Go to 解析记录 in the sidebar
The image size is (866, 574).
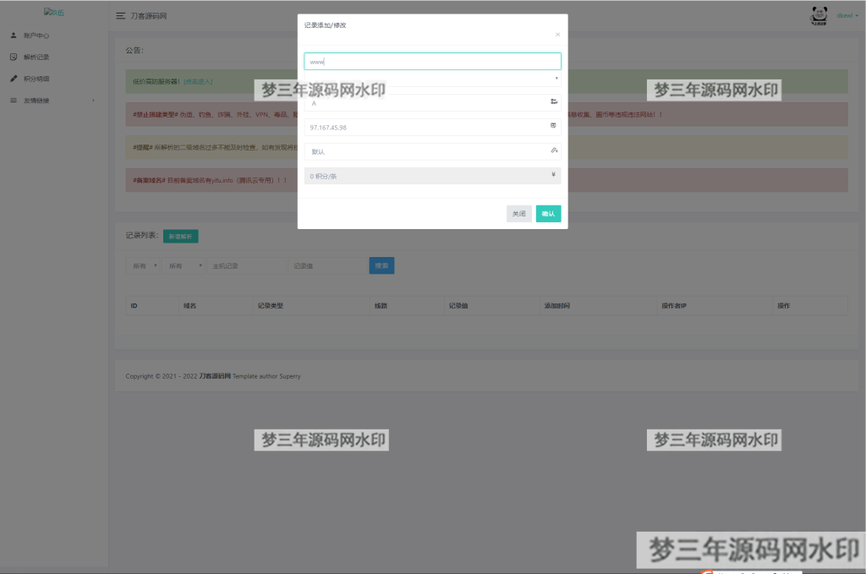(x=36, y=57)
